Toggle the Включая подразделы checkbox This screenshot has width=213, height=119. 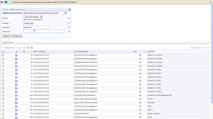click(25, 20)
